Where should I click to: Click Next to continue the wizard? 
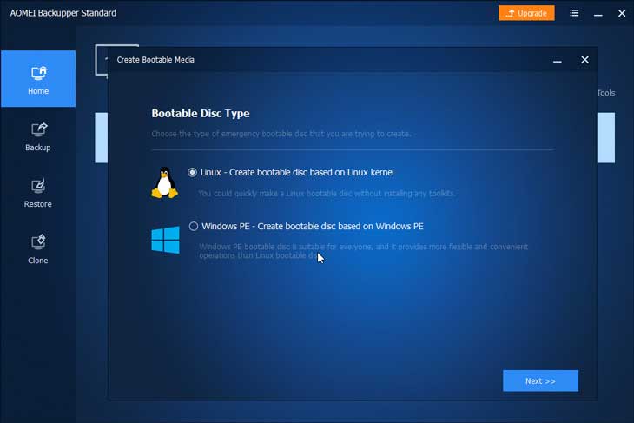point(539,380)
